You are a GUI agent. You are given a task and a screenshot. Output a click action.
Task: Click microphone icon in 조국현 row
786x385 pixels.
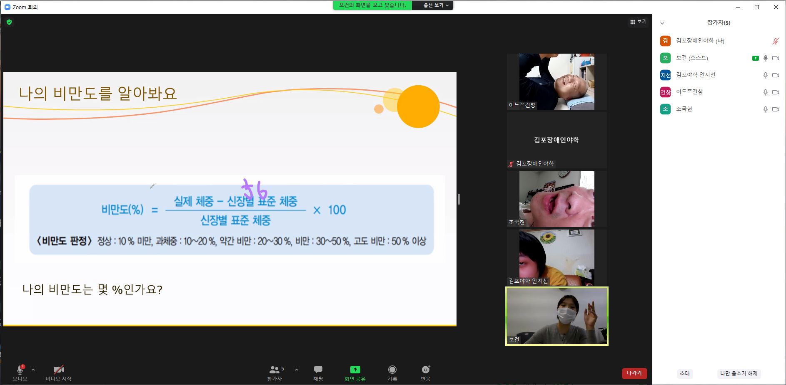tap(765, 109)
